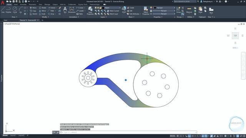Select the Linear dimension tool
Image resolution: width=246 pixels, height=138 pixels.
pyautogui.click(x=80, y=8)
